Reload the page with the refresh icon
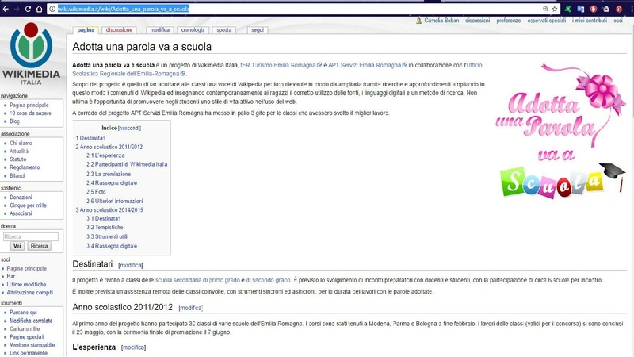Image resolution: width=634 pixels, height=357 pixels. pos(28,9)
